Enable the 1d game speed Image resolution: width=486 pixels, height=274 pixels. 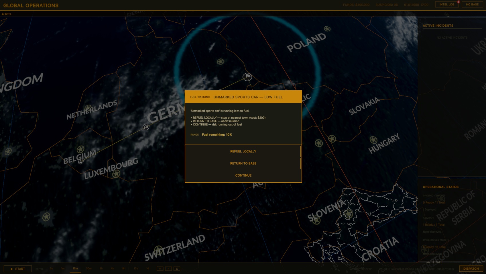147,269
